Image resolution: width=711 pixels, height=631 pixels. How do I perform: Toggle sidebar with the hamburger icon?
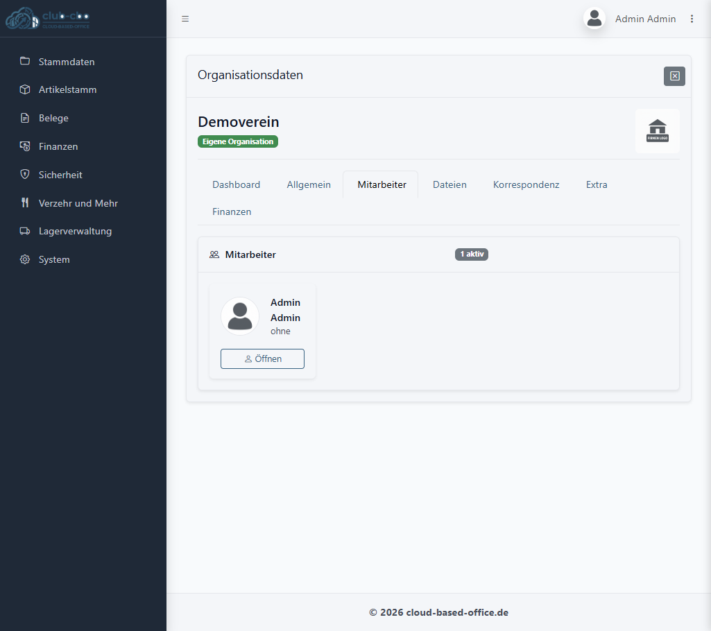[185, 19]
